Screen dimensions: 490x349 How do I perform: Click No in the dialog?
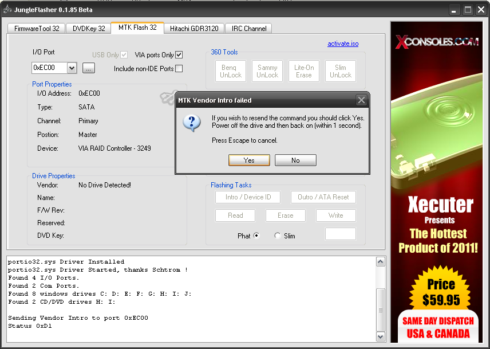tap(295, 160)
